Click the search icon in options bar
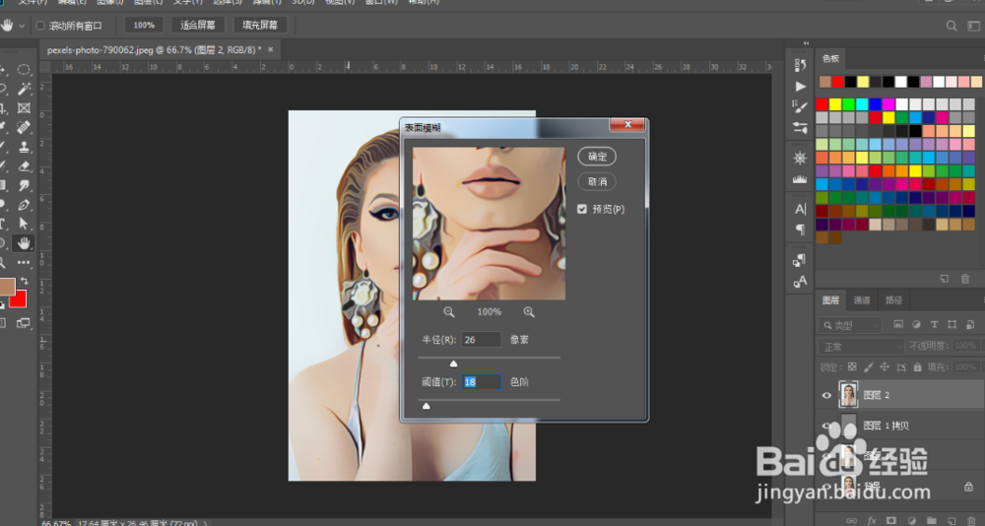Image resolution: width=985 pixels, height=526 pixels. click(952, 26)
